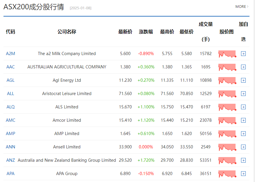Click the plus icon for AAC row
The height and width of the screenshot is (182, 255).
click(243, 67)
